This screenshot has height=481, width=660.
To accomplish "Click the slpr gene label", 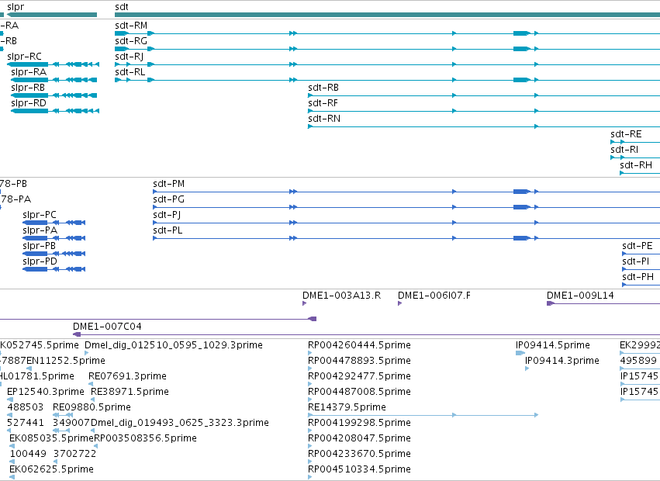I will click(16, 7).
